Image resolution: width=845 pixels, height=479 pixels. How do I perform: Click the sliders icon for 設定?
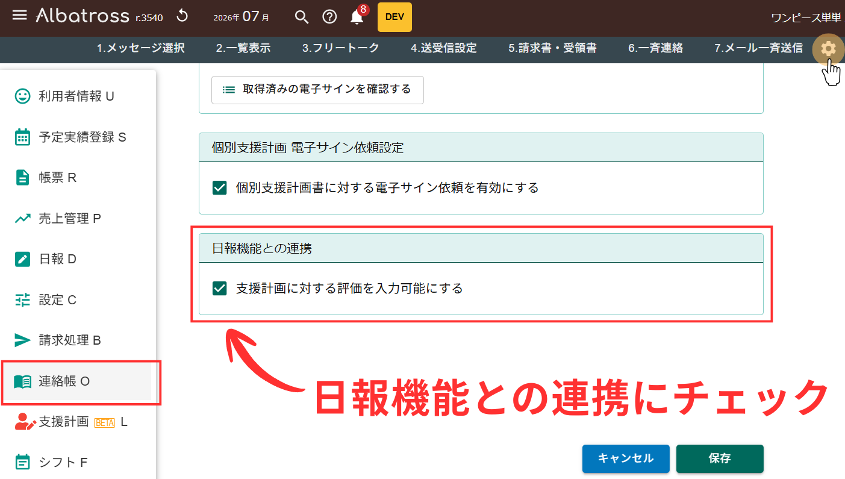[x=22, y=300]
